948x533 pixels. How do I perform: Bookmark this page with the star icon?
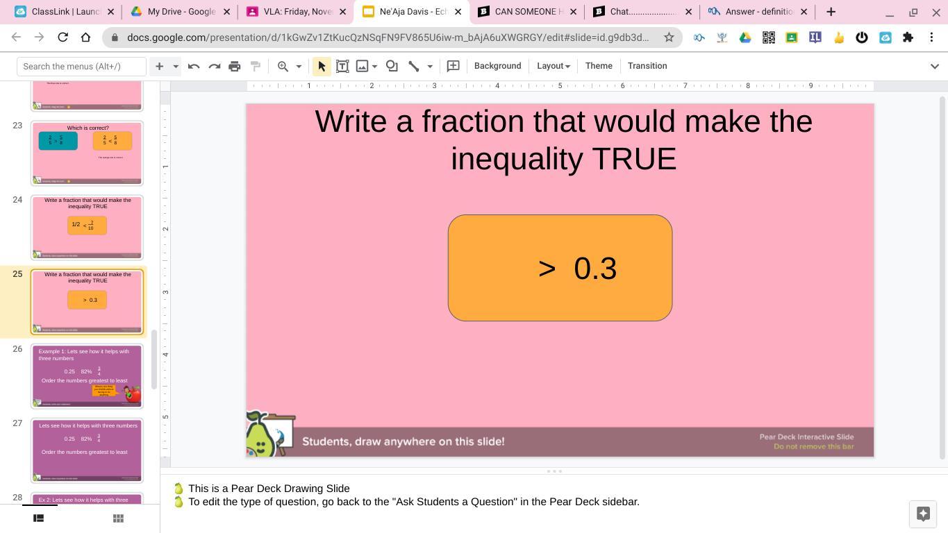pos(669,37)
